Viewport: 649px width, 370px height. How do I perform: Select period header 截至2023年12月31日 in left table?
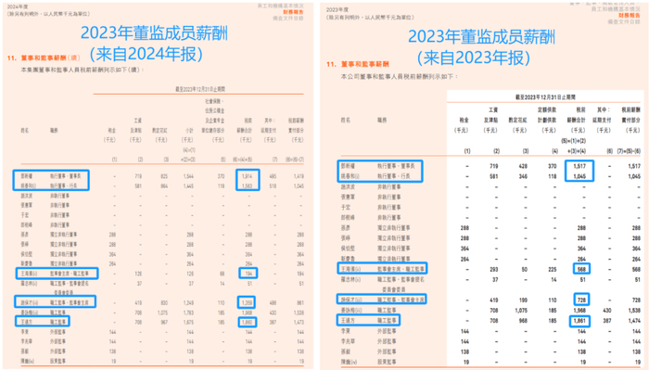200,89
